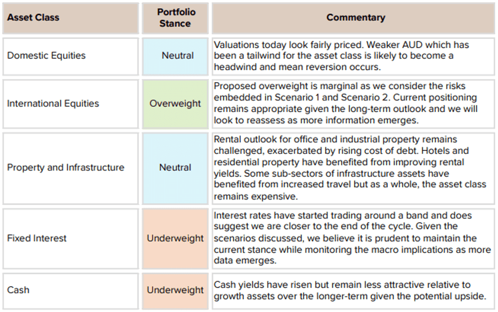Click the Neutral cell for Property and Infrastructure
The image size is (498, 312).
click(x=175, y=168)
